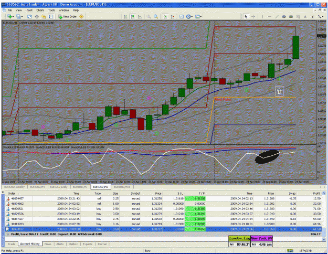Open the Insert menu
Viewport: 328px width, 254px height.
(x=29, y=10)
